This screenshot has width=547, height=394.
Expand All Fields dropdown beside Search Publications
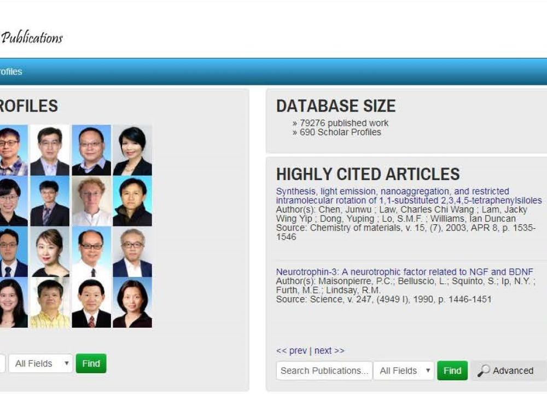pyautogui.click(x=404, y=370)
